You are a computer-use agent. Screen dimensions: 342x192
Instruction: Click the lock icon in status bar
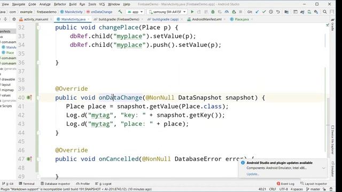pyautogui.click(x=324, y=189)
